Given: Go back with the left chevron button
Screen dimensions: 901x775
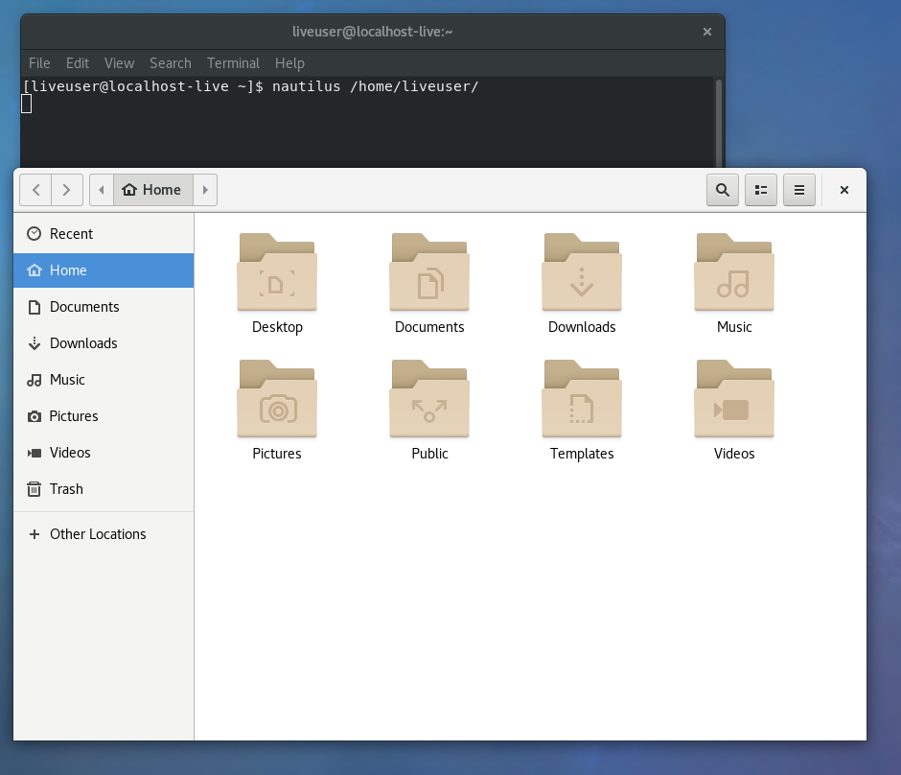Looking at the screenshot, I should click(x=35, y=190).
